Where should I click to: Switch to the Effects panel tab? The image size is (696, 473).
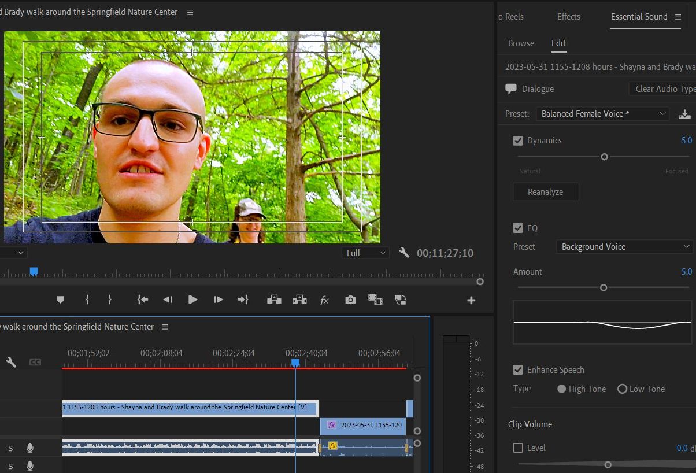(568, 17)
